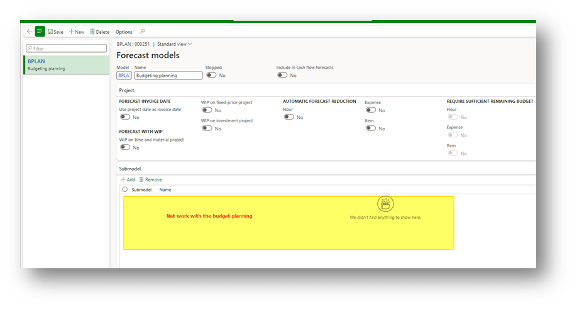The height and width of the screenshot is (309, 577).
Task: Select the BPLAN model in list
Action: 65,65
